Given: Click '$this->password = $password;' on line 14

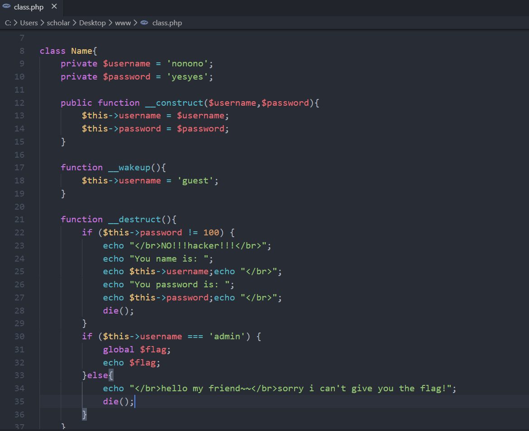Looking at the screenshot, I should pyautogui.click(x=155, y=129).
